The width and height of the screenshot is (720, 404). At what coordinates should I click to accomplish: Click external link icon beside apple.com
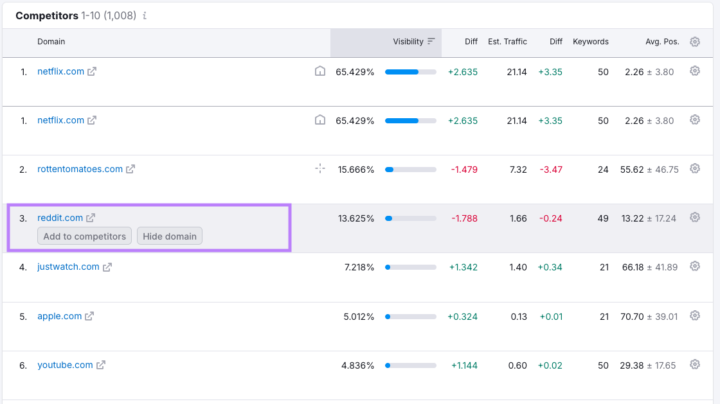90,316
